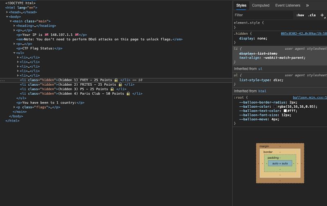Select the Styles tab
Viewport: 327px width, 206px height.
[x=241, y=5]
